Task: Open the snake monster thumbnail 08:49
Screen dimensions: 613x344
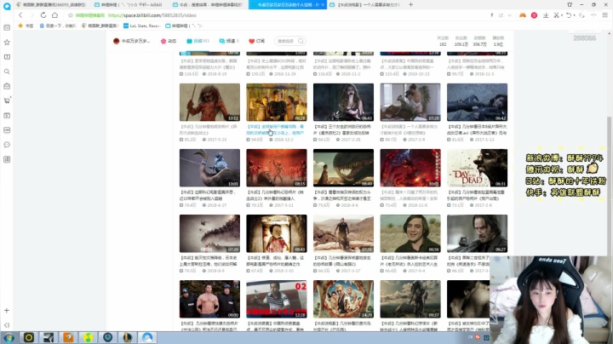Action: [343, 168]
